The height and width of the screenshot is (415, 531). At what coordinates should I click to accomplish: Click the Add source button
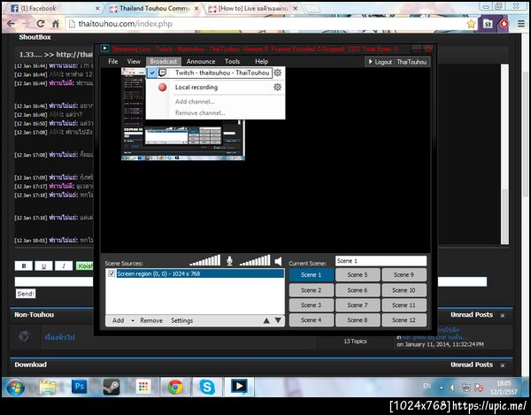[119, 320]
